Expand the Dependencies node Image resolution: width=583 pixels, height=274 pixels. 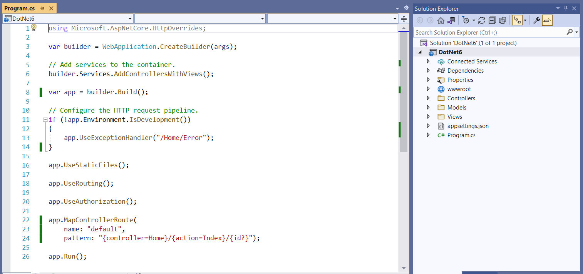coord(428,71)
